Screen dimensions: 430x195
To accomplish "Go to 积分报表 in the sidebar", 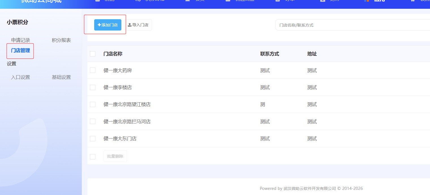I will 61,40.
